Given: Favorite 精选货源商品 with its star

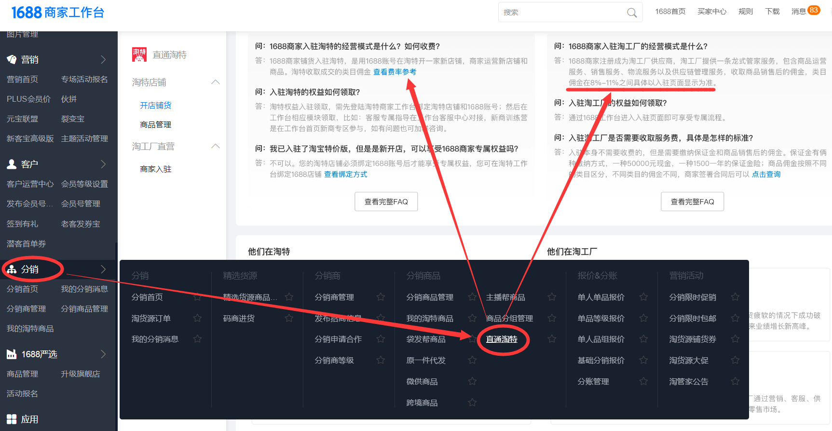Looking at the screenshot, I should point(289,297).
